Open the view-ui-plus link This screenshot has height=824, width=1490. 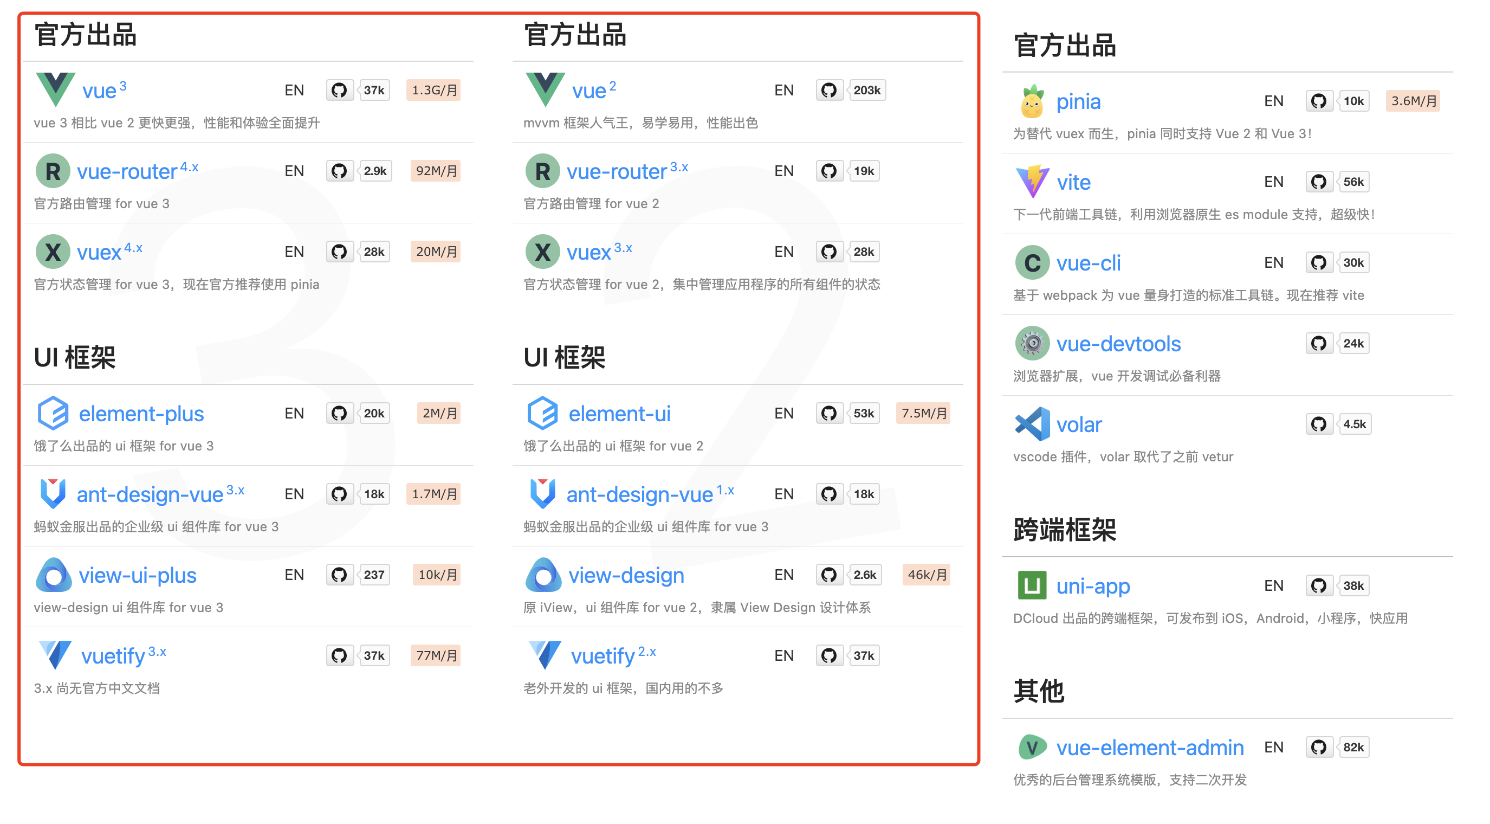(x=138, y=575)
